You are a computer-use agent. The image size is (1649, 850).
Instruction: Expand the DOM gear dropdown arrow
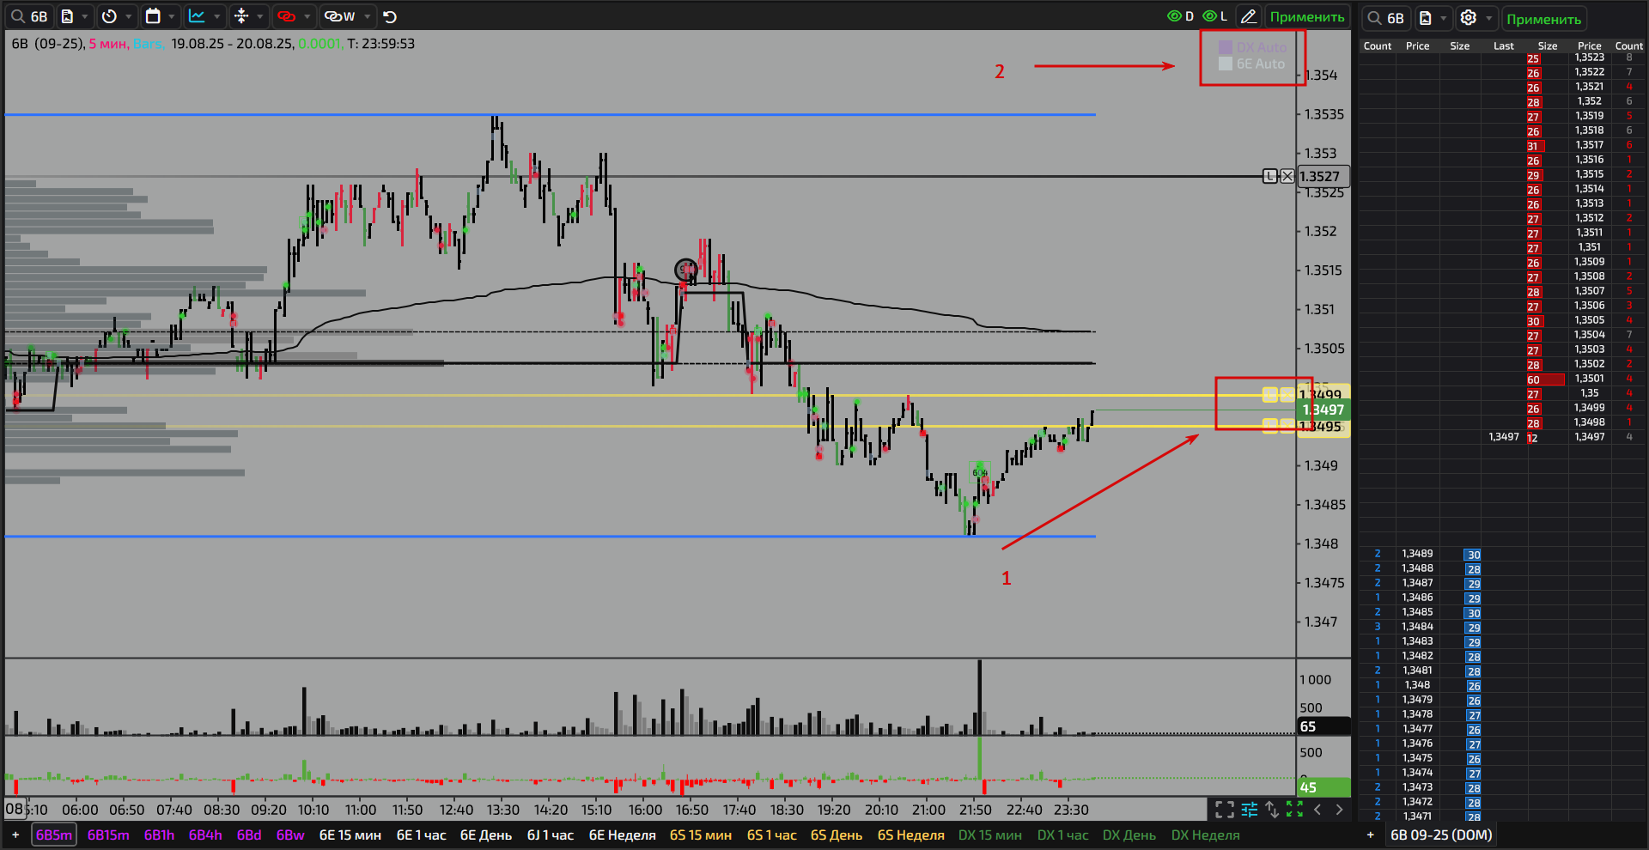1489,18
